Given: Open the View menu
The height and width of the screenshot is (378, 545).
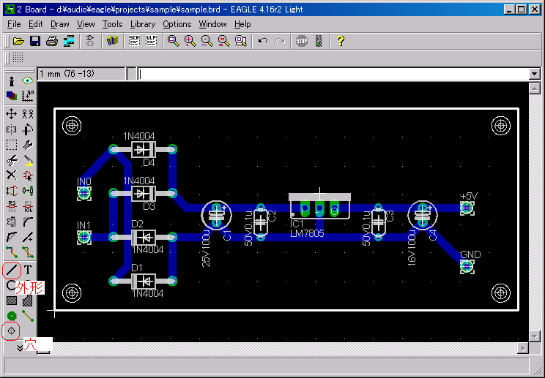Looking at the screenshot, I should (x=86, y=24).
